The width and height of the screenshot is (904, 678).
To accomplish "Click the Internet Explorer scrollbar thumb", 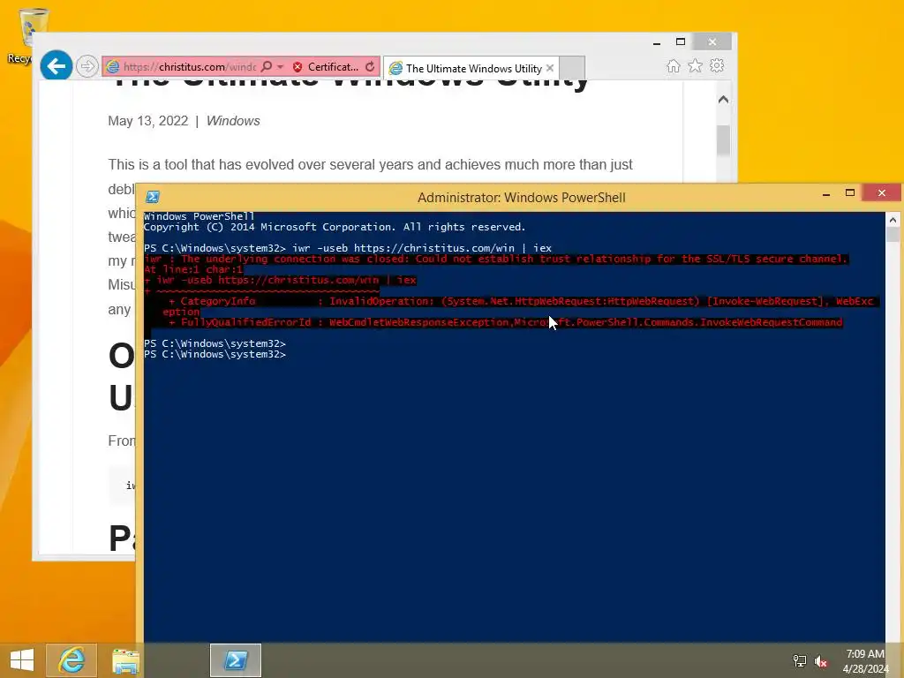I will click(x=724, y=140).
